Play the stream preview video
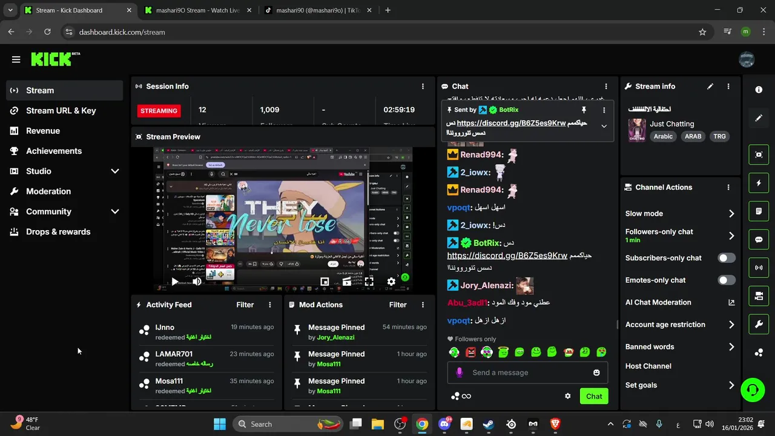 tap(174, 282)
